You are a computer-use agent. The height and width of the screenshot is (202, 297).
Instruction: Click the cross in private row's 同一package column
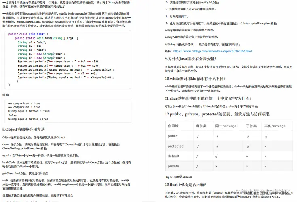216,166
